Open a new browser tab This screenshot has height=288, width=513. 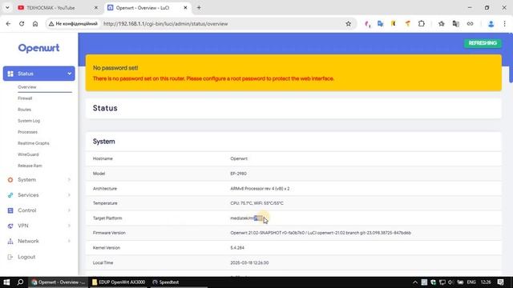pos(199,7)
